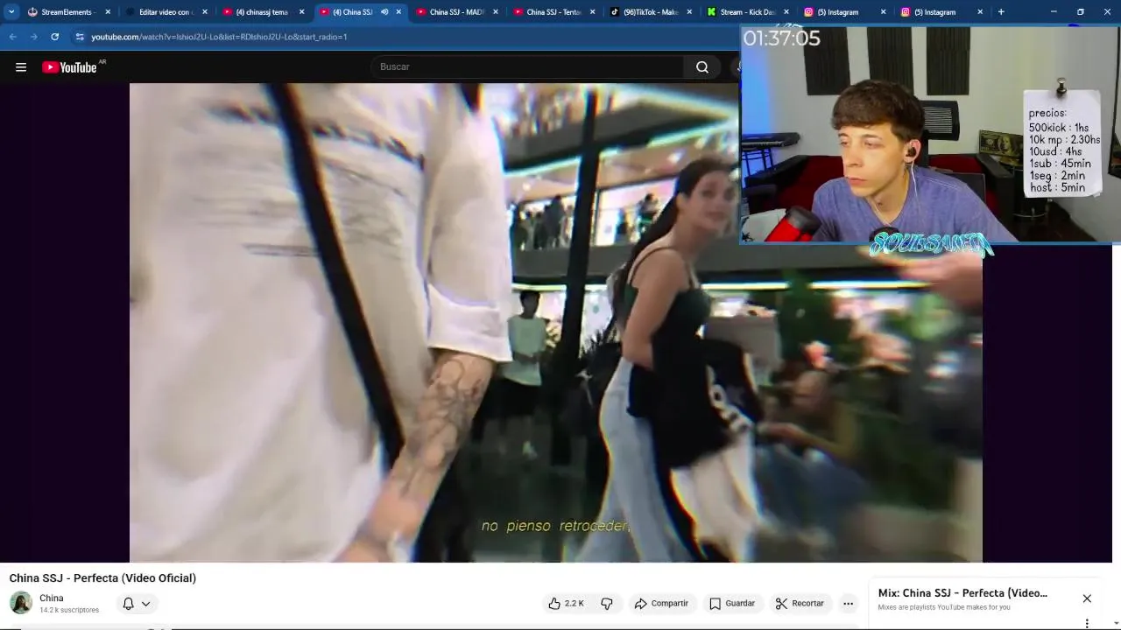The width and height of the screenshot is (1121, 630).
Task: Like the video with 2.2 K likes
Action: pos(566,604)
